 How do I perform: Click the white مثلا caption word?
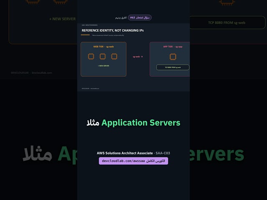tap(93, 122)
